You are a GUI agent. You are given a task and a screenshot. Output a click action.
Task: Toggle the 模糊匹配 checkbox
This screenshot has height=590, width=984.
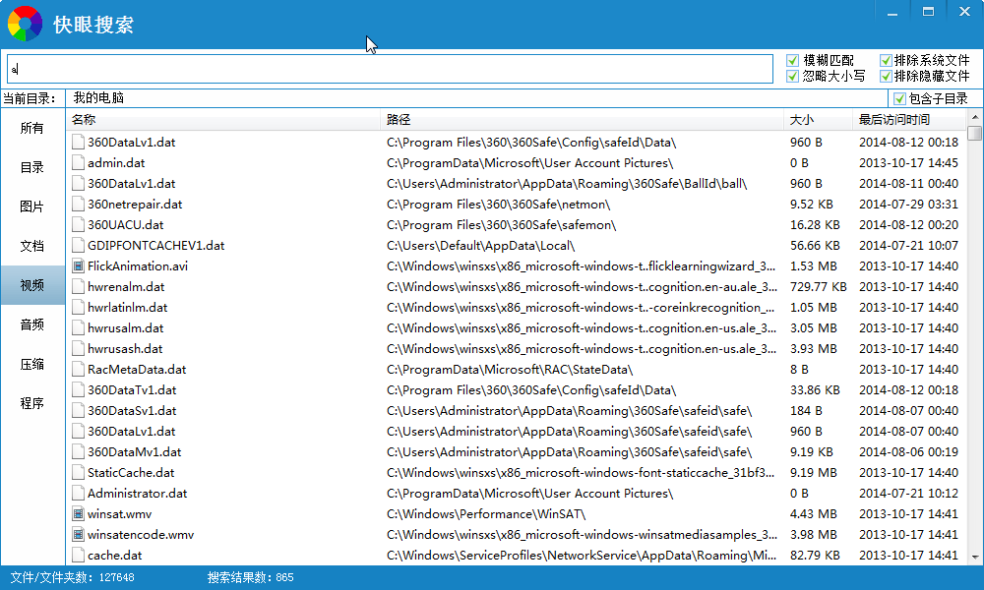tap(793, 61)
